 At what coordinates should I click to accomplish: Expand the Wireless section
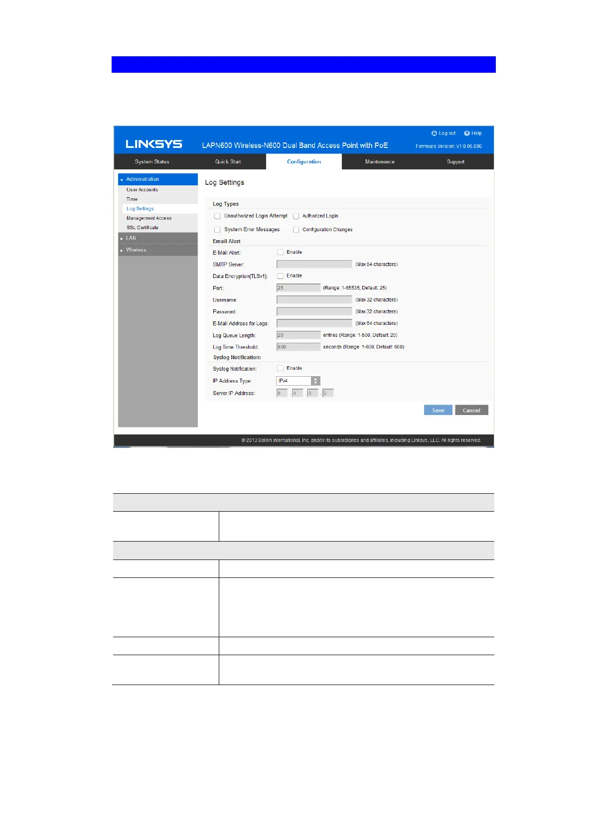tap(158, 250)
